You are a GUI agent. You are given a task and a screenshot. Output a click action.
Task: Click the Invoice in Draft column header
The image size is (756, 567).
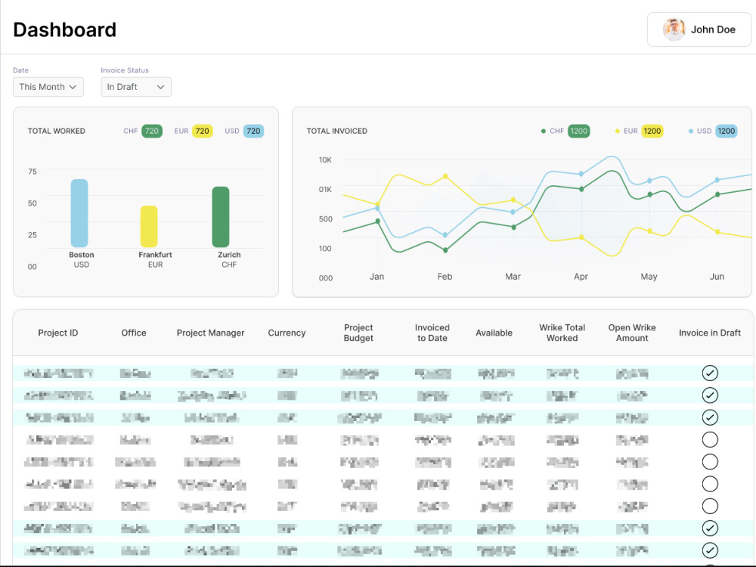point(710,333)
